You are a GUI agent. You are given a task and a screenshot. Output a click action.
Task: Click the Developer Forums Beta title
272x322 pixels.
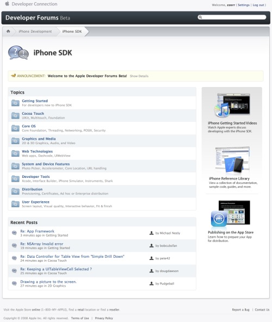tap(38, 17)
